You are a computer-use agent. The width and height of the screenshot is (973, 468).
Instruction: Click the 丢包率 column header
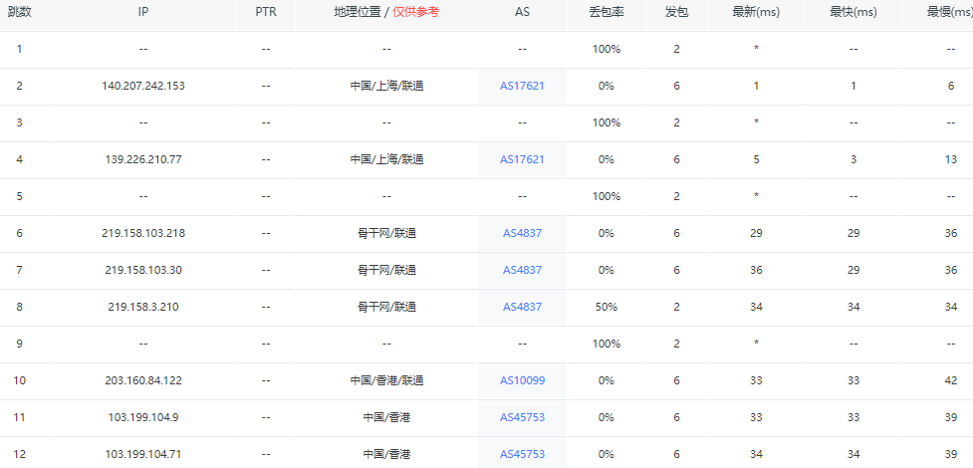tap(607, 12)
